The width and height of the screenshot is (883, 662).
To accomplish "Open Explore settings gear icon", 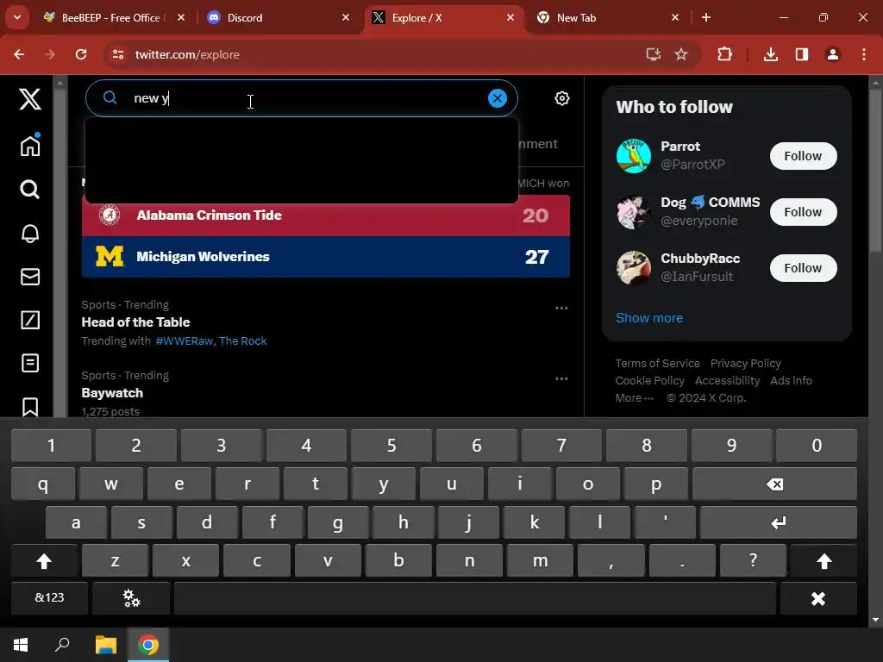I will (561, 98).
